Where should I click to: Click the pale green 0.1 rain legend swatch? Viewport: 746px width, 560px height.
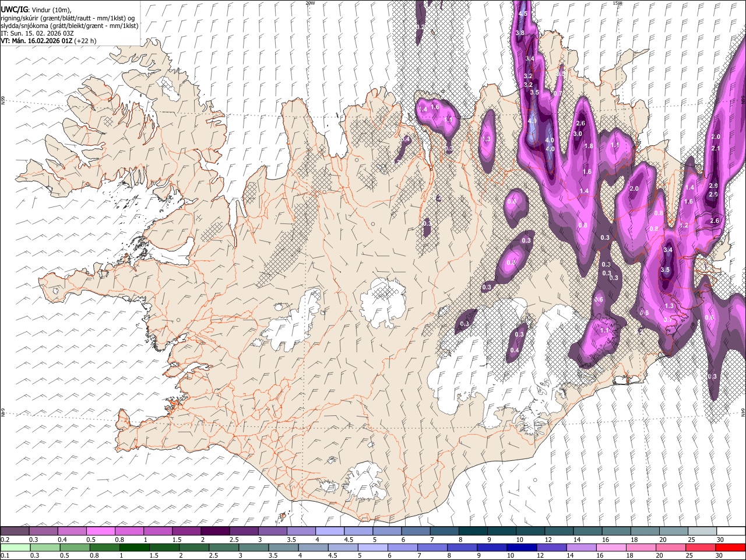tap(15, 547)
